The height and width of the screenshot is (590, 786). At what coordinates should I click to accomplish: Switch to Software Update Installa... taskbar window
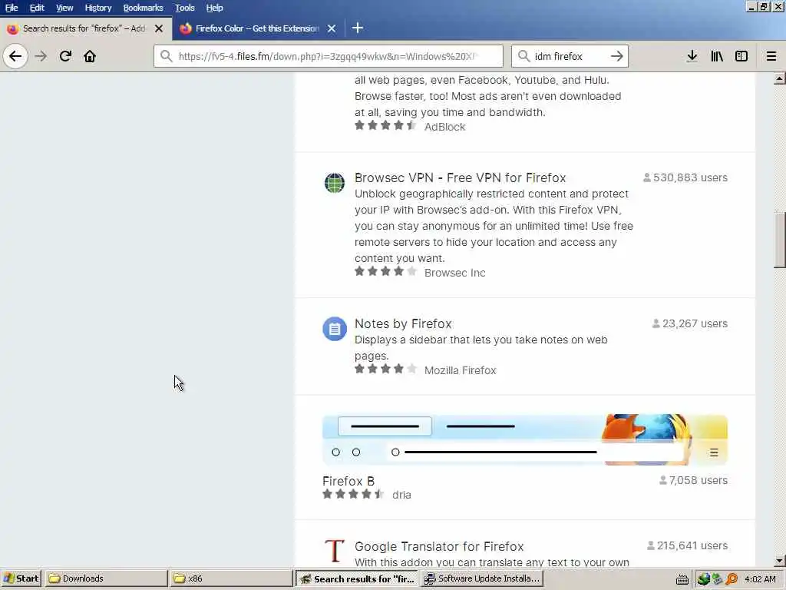[483, 578]
